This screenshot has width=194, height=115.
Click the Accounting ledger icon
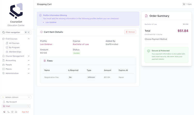(3, 60)
